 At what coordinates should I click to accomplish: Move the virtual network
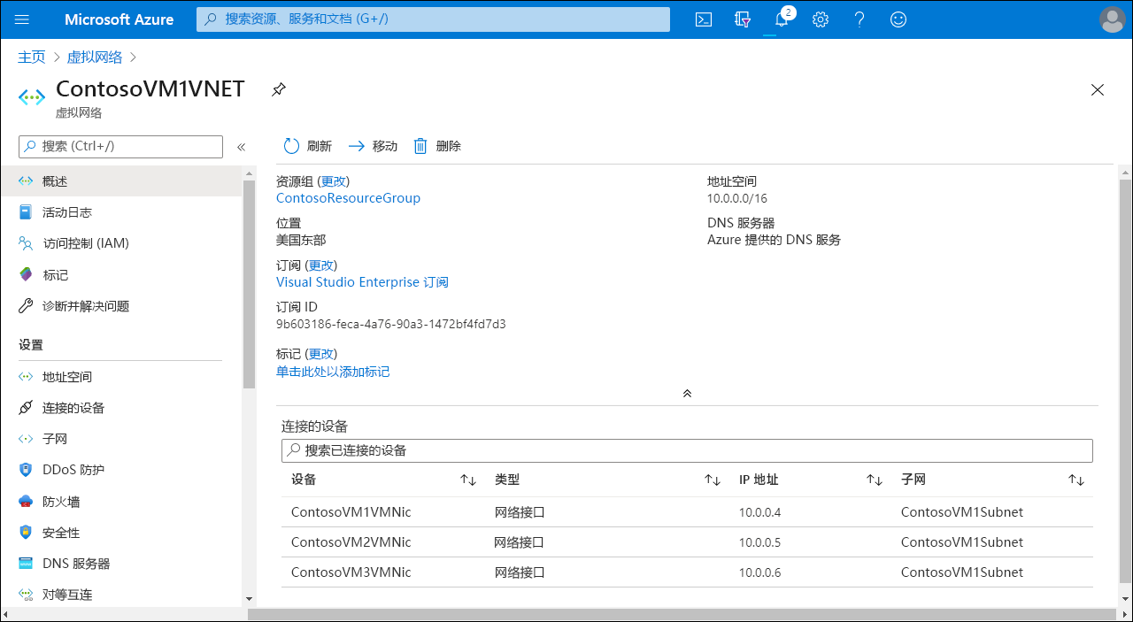373,145
